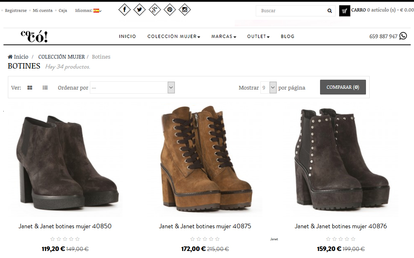Click the Janet & Janet botines mujer 40875 title
The image size is (414, 258).
pos(205,226)
